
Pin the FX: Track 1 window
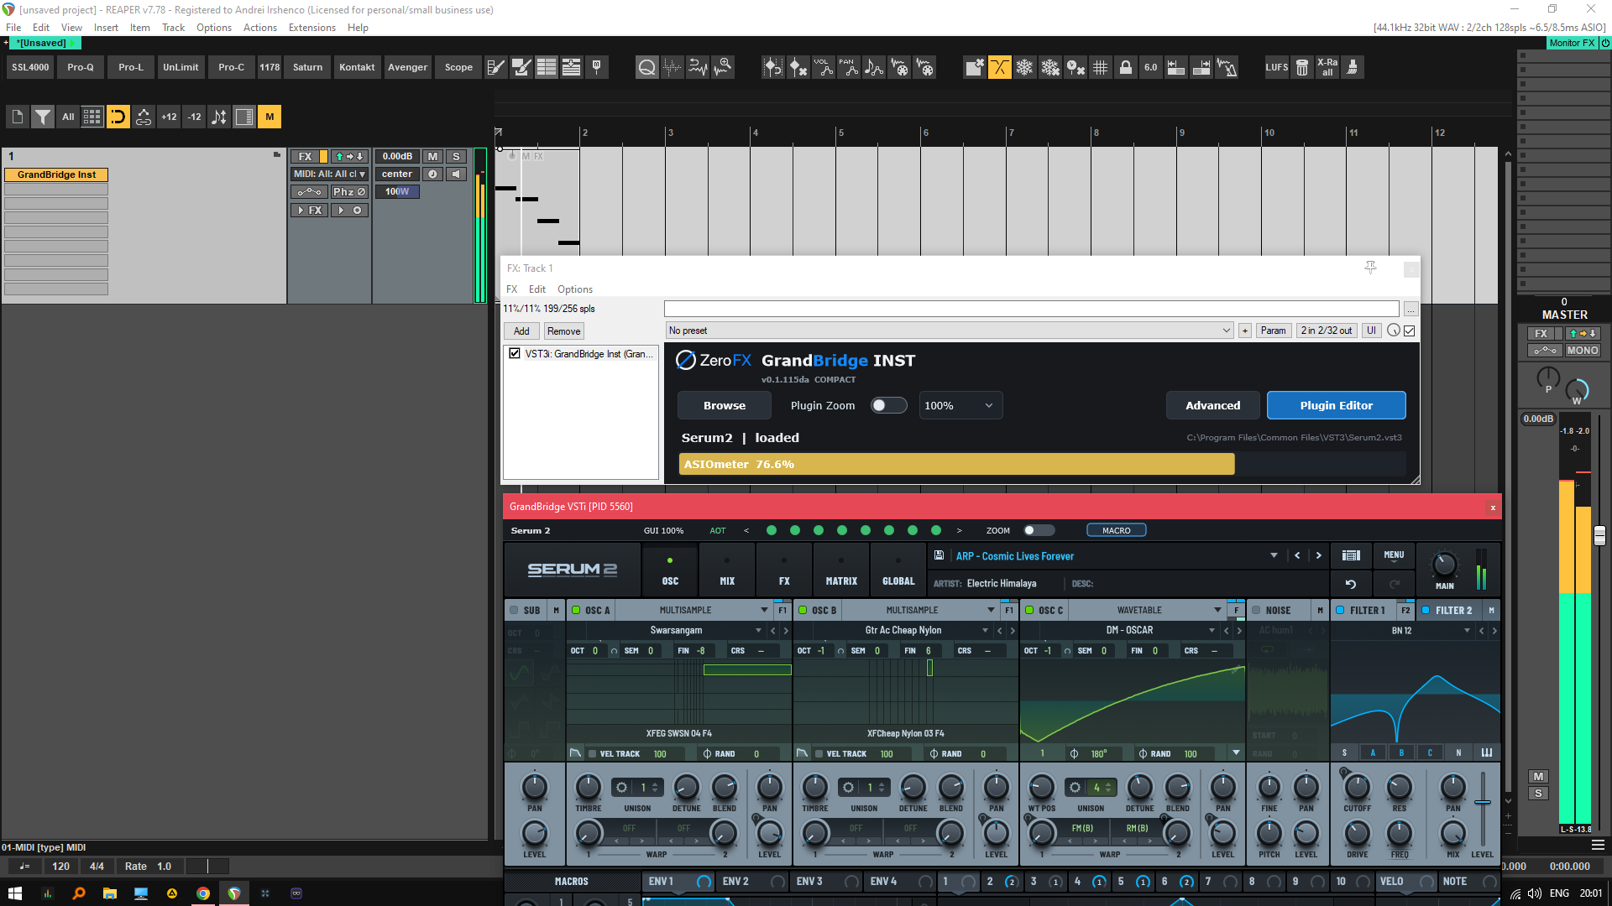point(1370,268)
